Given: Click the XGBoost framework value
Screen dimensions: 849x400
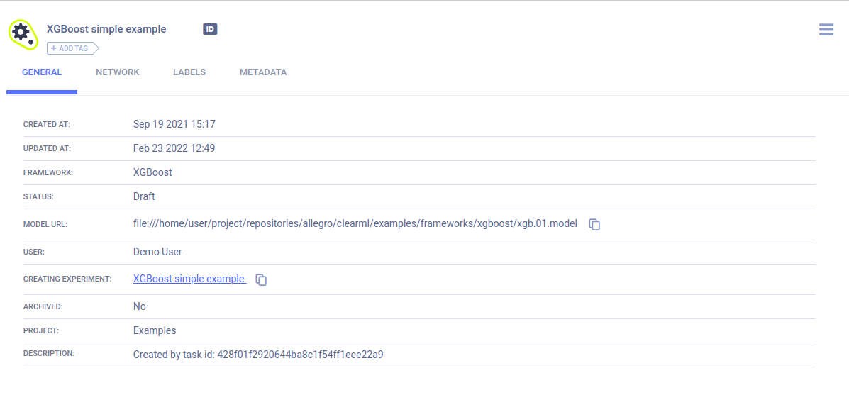Looking at the screenshot, I should (152, 172).
